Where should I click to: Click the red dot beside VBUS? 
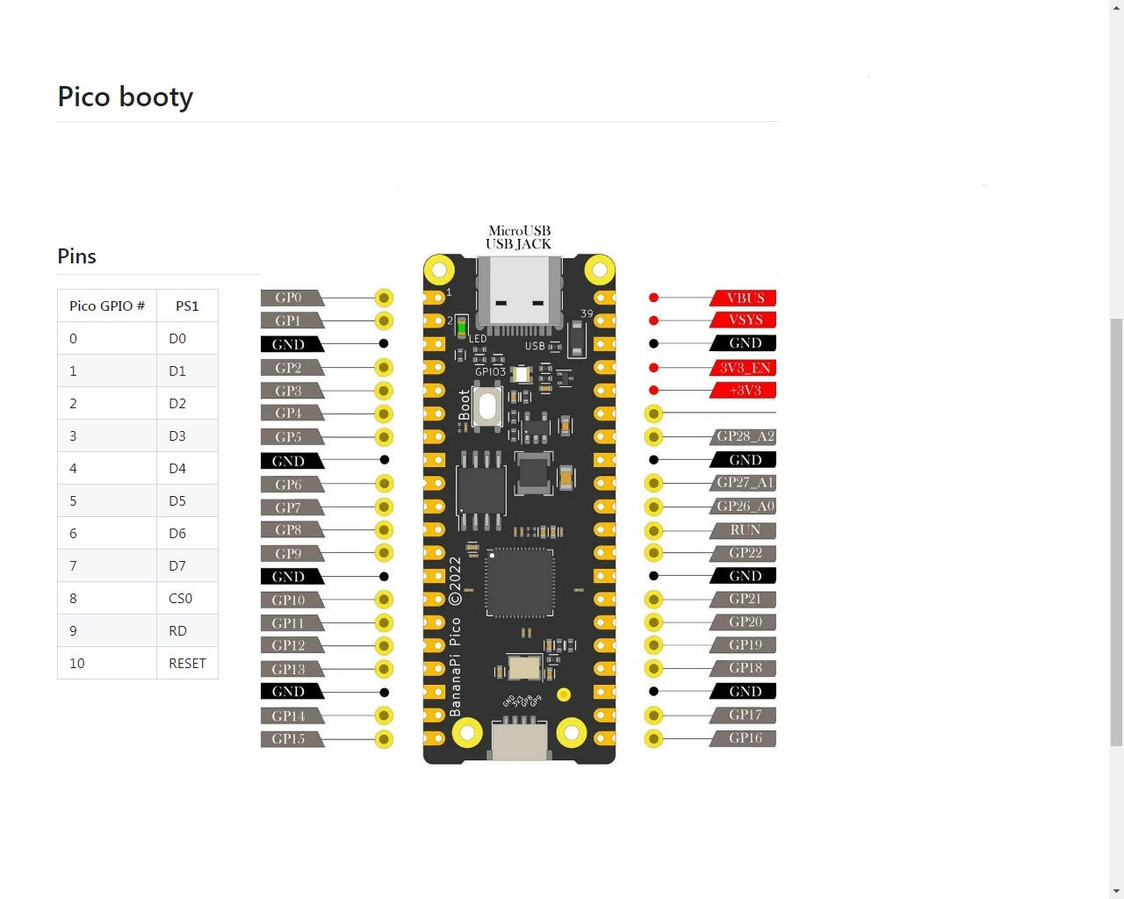pos(653,298)
